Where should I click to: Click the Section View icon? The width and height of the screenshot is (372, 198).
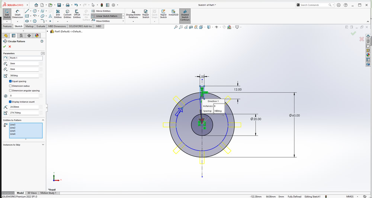191,27
